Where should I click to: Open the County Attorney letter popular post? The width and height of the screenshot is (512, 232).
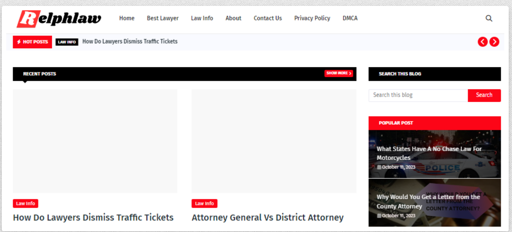pos(428,201)
